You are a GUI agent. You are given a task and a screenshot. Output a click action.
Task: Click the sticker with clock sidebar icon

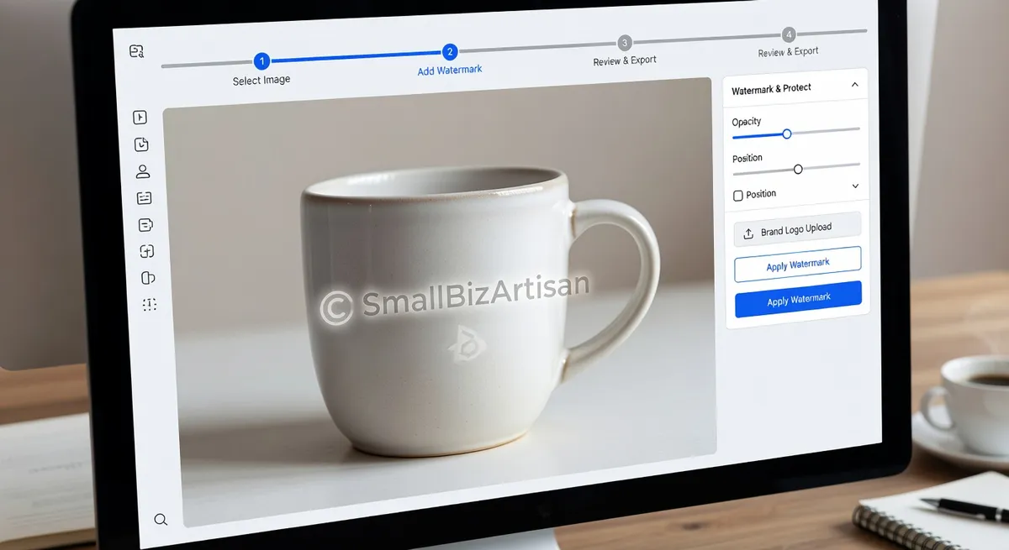141,144
